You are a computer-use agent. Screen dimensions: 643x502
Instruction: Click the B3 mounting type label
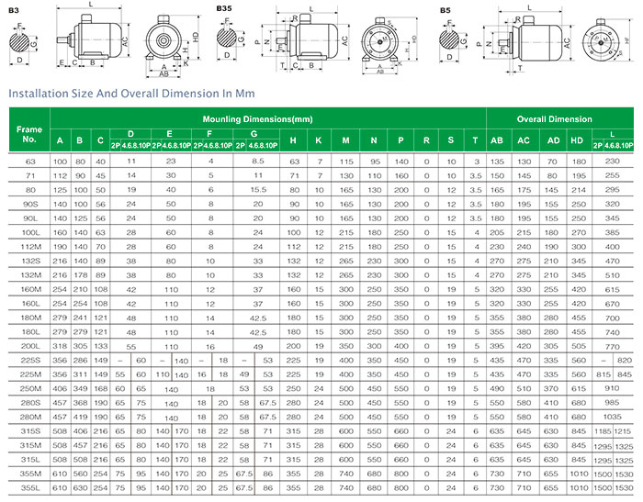(14, 10)
